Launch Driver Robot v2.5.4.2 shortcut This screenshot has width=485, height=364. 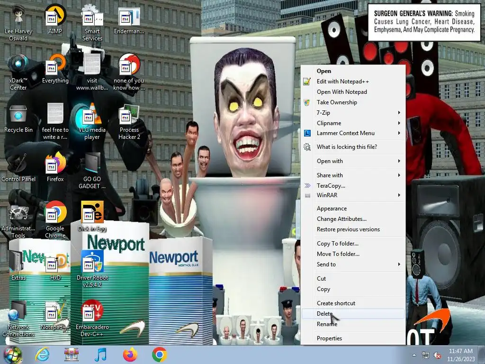click(x=92, y=269)
